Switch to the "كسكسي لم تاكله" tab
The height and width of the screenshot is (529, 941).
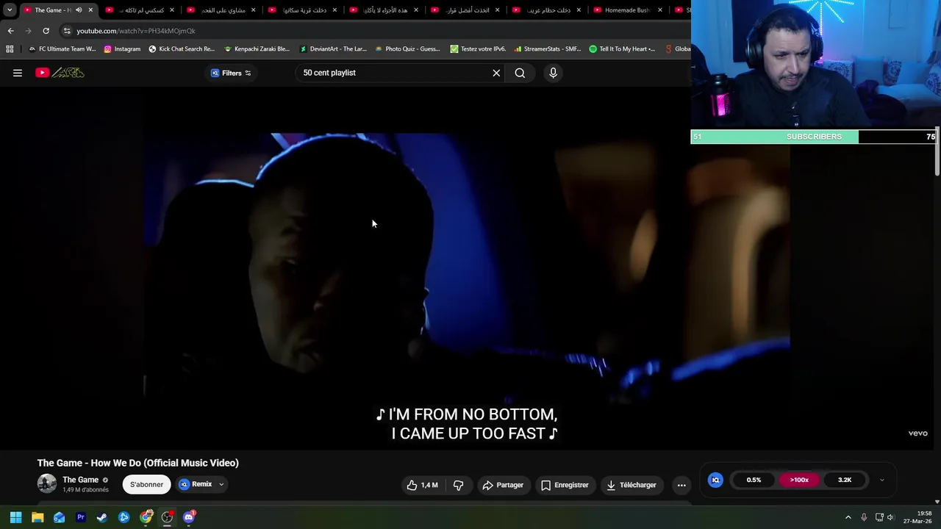pos(140,10)
